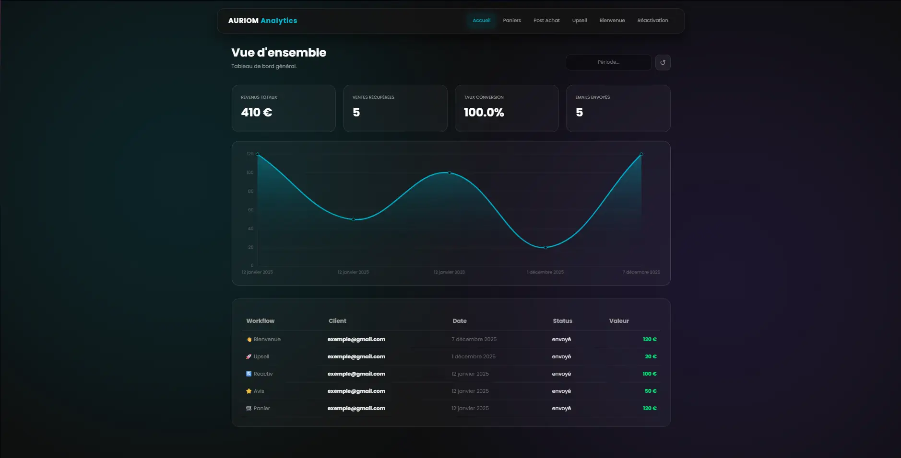Click the active Accueil link
The width and height of the screenshot is (901, 458).
pyautogui.click(x=481, y=20)
